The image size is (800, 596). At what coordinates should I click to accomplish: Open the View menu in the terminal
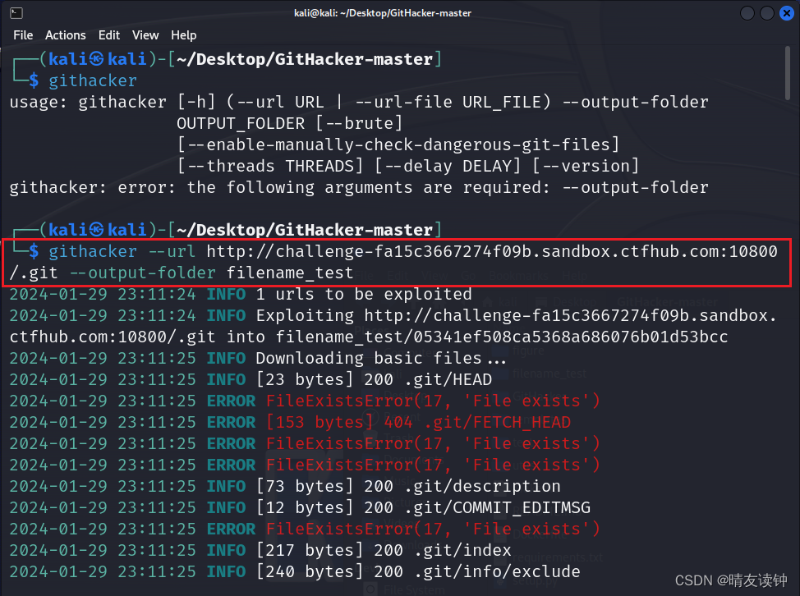(x=145, y=35)
